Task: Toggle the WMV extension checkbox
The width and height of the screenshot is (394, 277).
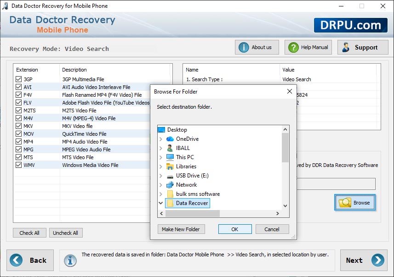Action: pos(18,165)
